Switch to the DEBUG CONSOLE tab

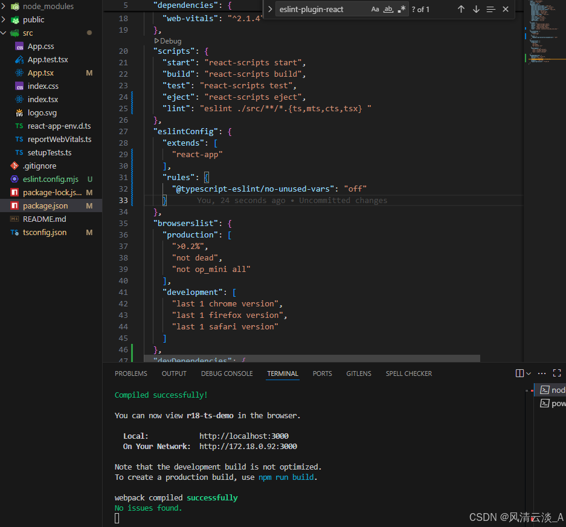click(227, 373)
